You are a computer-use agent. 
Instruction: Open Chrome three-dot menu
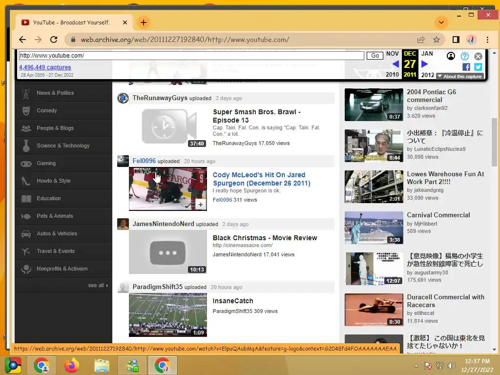(x=488, y=40)
